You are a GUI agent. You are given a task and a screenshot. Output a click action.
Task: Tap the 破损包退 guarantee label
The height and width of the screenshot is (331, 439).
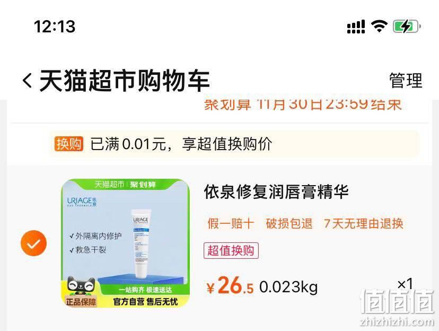(289, 223)
